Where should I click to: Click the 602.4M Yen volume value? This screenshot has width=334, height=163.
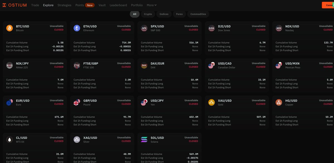(x=194, y=117)
